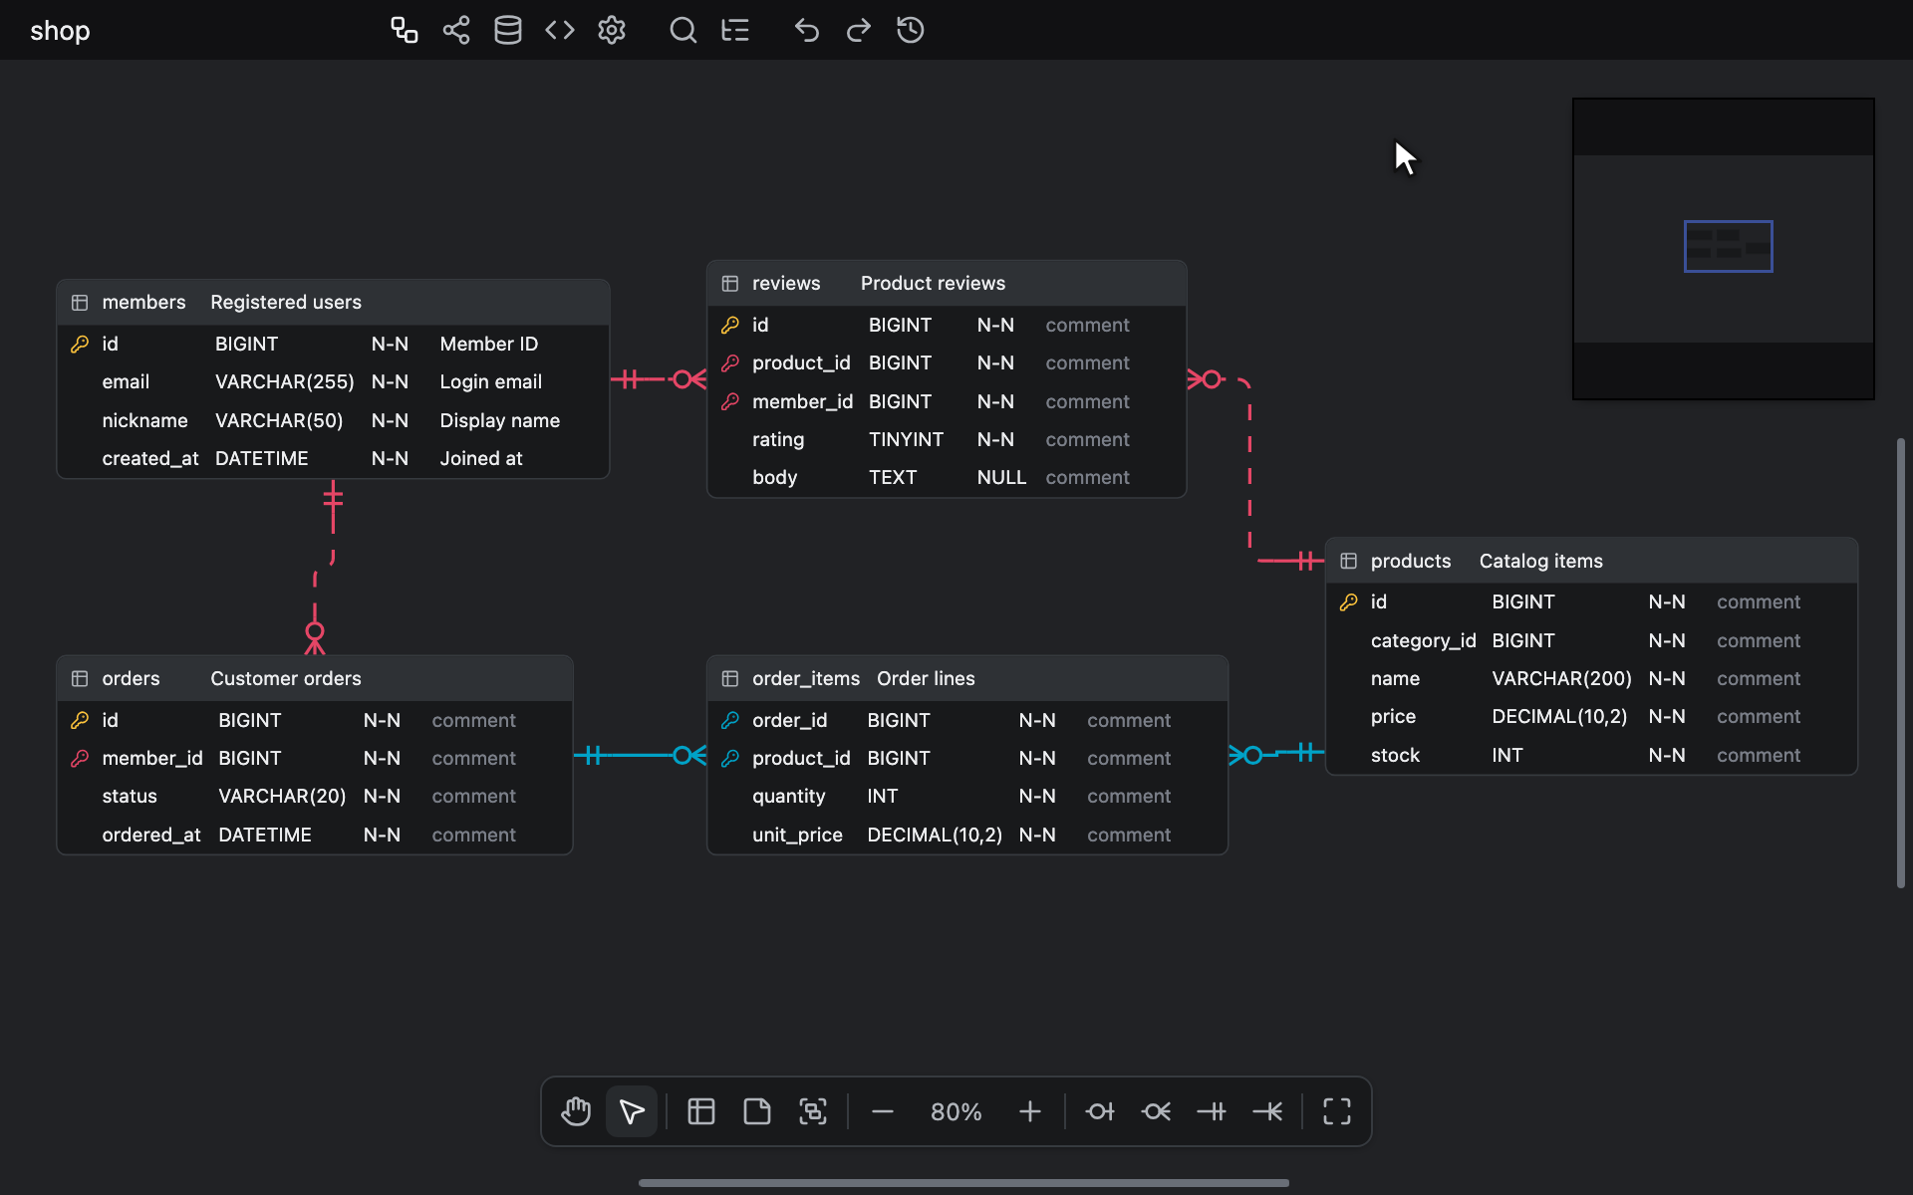Viewport: 1913px width, 1195px height.
Task: Click VARCHAR(255) type of email column
Action: click(285, 382)
